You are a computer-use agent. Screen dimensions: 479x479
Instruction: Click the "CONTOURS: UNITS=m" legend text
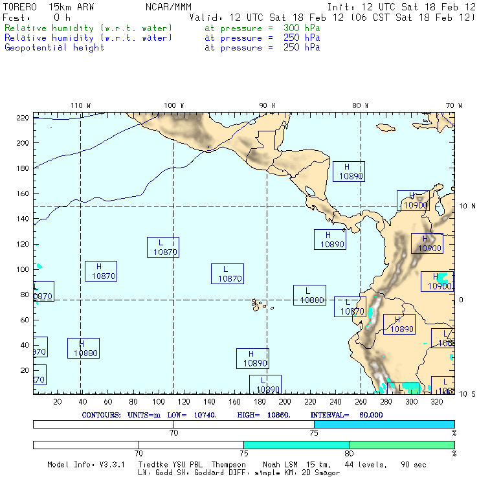point(121,415)
